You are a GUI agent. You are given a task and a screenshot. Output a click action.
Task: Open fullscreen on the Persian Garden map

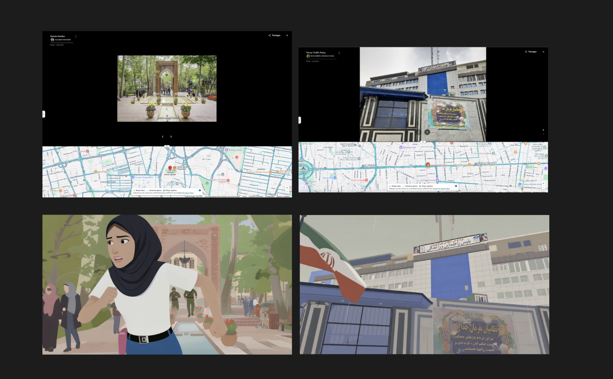pos(48,192)
